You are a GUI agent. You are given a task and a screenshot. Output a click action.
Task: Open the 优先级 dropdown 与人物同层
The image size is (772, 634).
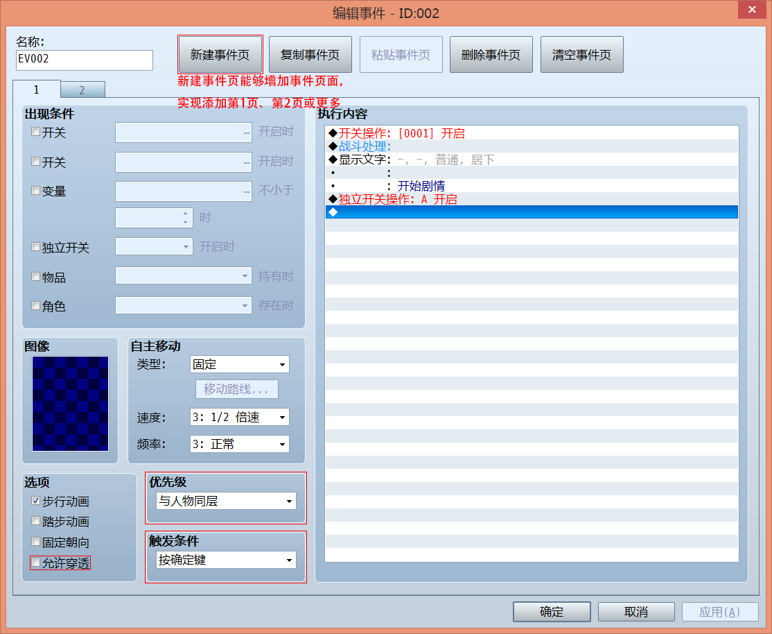point(226,501)
